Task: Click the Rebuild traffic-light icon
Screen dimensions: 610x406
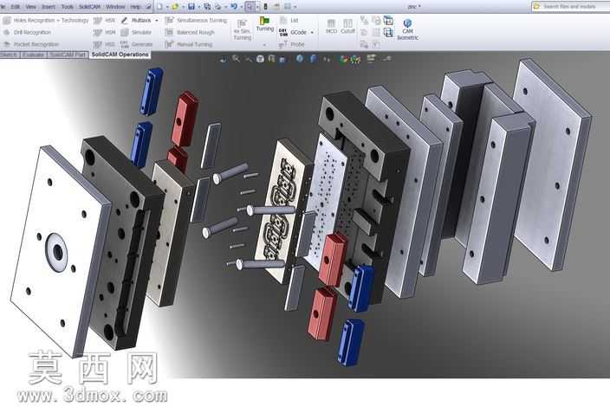Action: click(266, 7)
